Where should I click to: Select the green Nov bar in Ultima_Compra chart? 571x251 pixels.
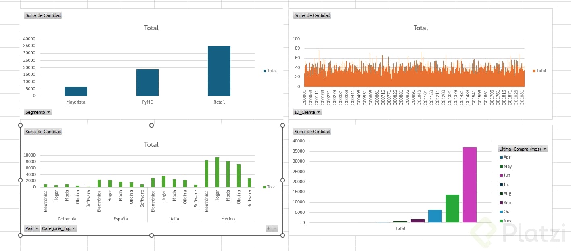(452, 208)
